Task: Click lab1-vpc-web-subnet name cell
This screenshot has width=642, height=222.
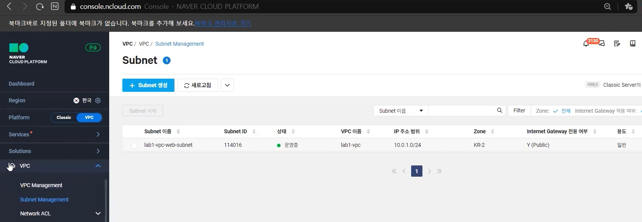Action: tap(168, 145)
